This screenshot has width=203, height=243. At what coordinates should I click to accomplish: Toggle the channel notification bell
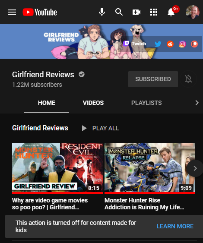pos(188,79)
